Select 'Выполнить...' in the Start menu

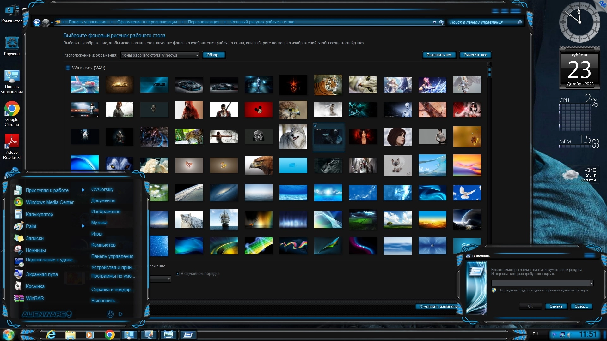105,300
